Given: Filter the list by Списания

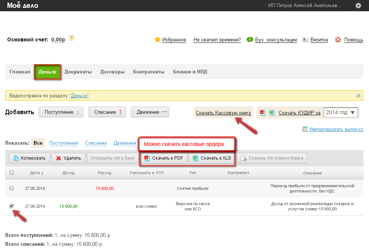Looking at the screenshot, I should 96,143.
